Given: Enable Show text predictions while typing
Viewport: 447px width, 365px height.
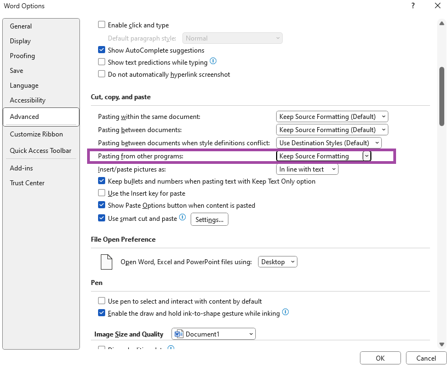Looking at the screenshot, I should click(101, 62).
